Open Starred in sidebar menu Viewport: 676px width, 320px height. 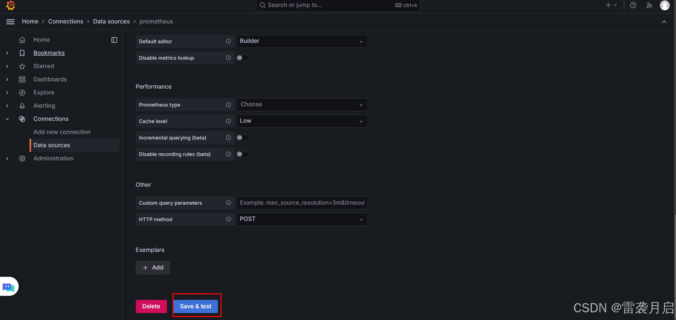point(44,66)
